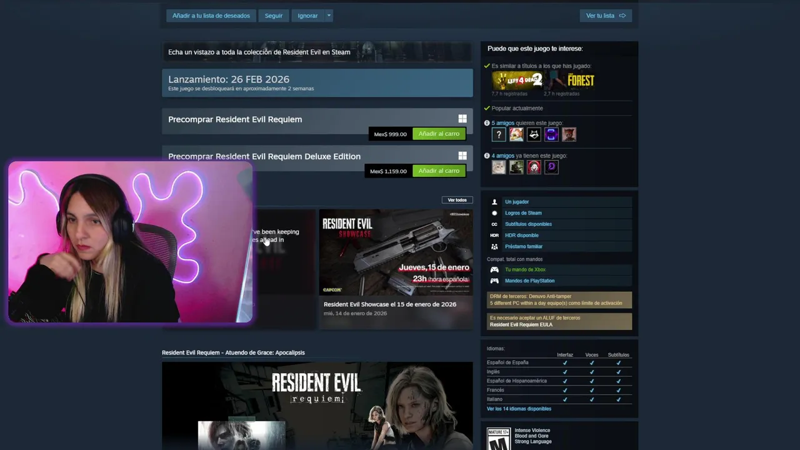Add Deluxe Edition Mex$ 1,159.00 to cart
800x450 pixels.
point(439,171)
